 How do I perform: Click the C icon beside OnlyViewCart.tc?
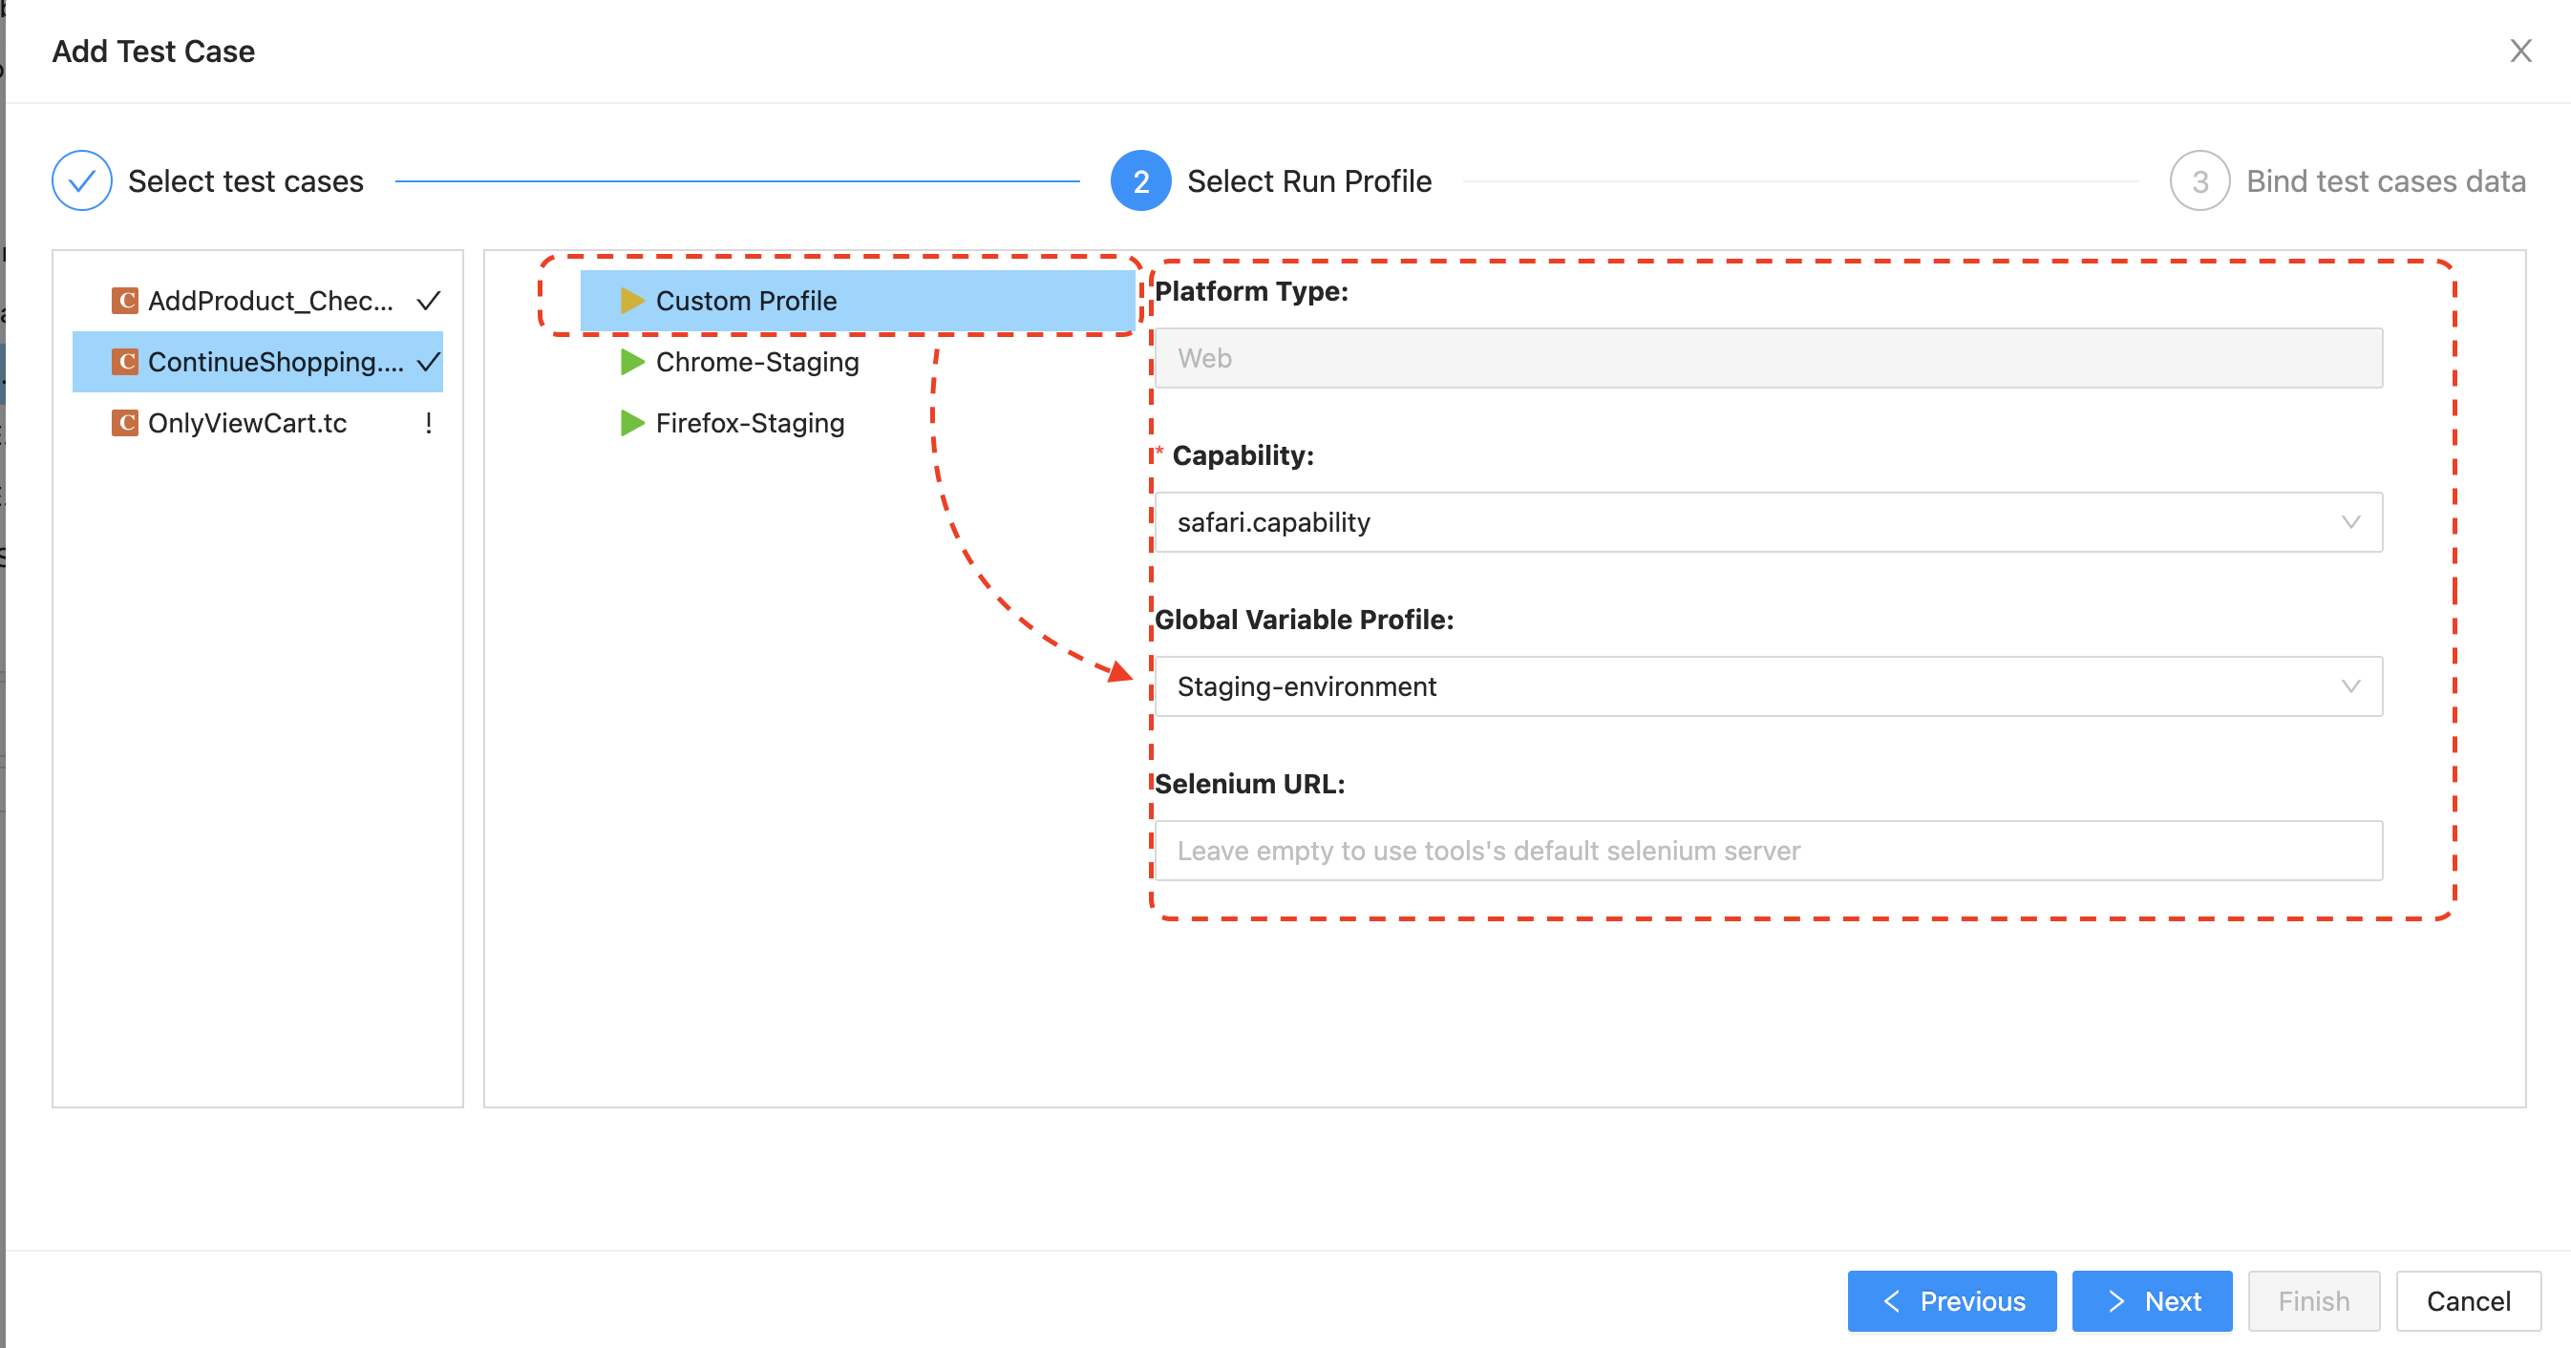(125, 422)
